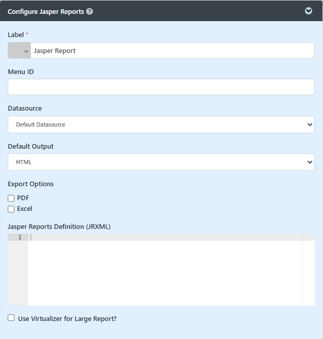Screen dimensions: 323x339
Task: Select line number 1 in editor gutter
Action: click(x=20, y=237)
